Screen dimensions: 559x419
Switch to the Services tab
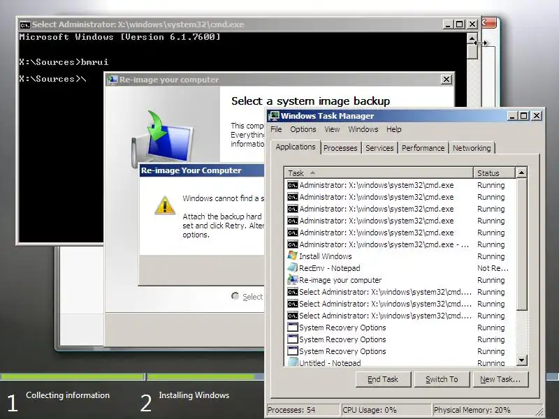coord(379,148)
